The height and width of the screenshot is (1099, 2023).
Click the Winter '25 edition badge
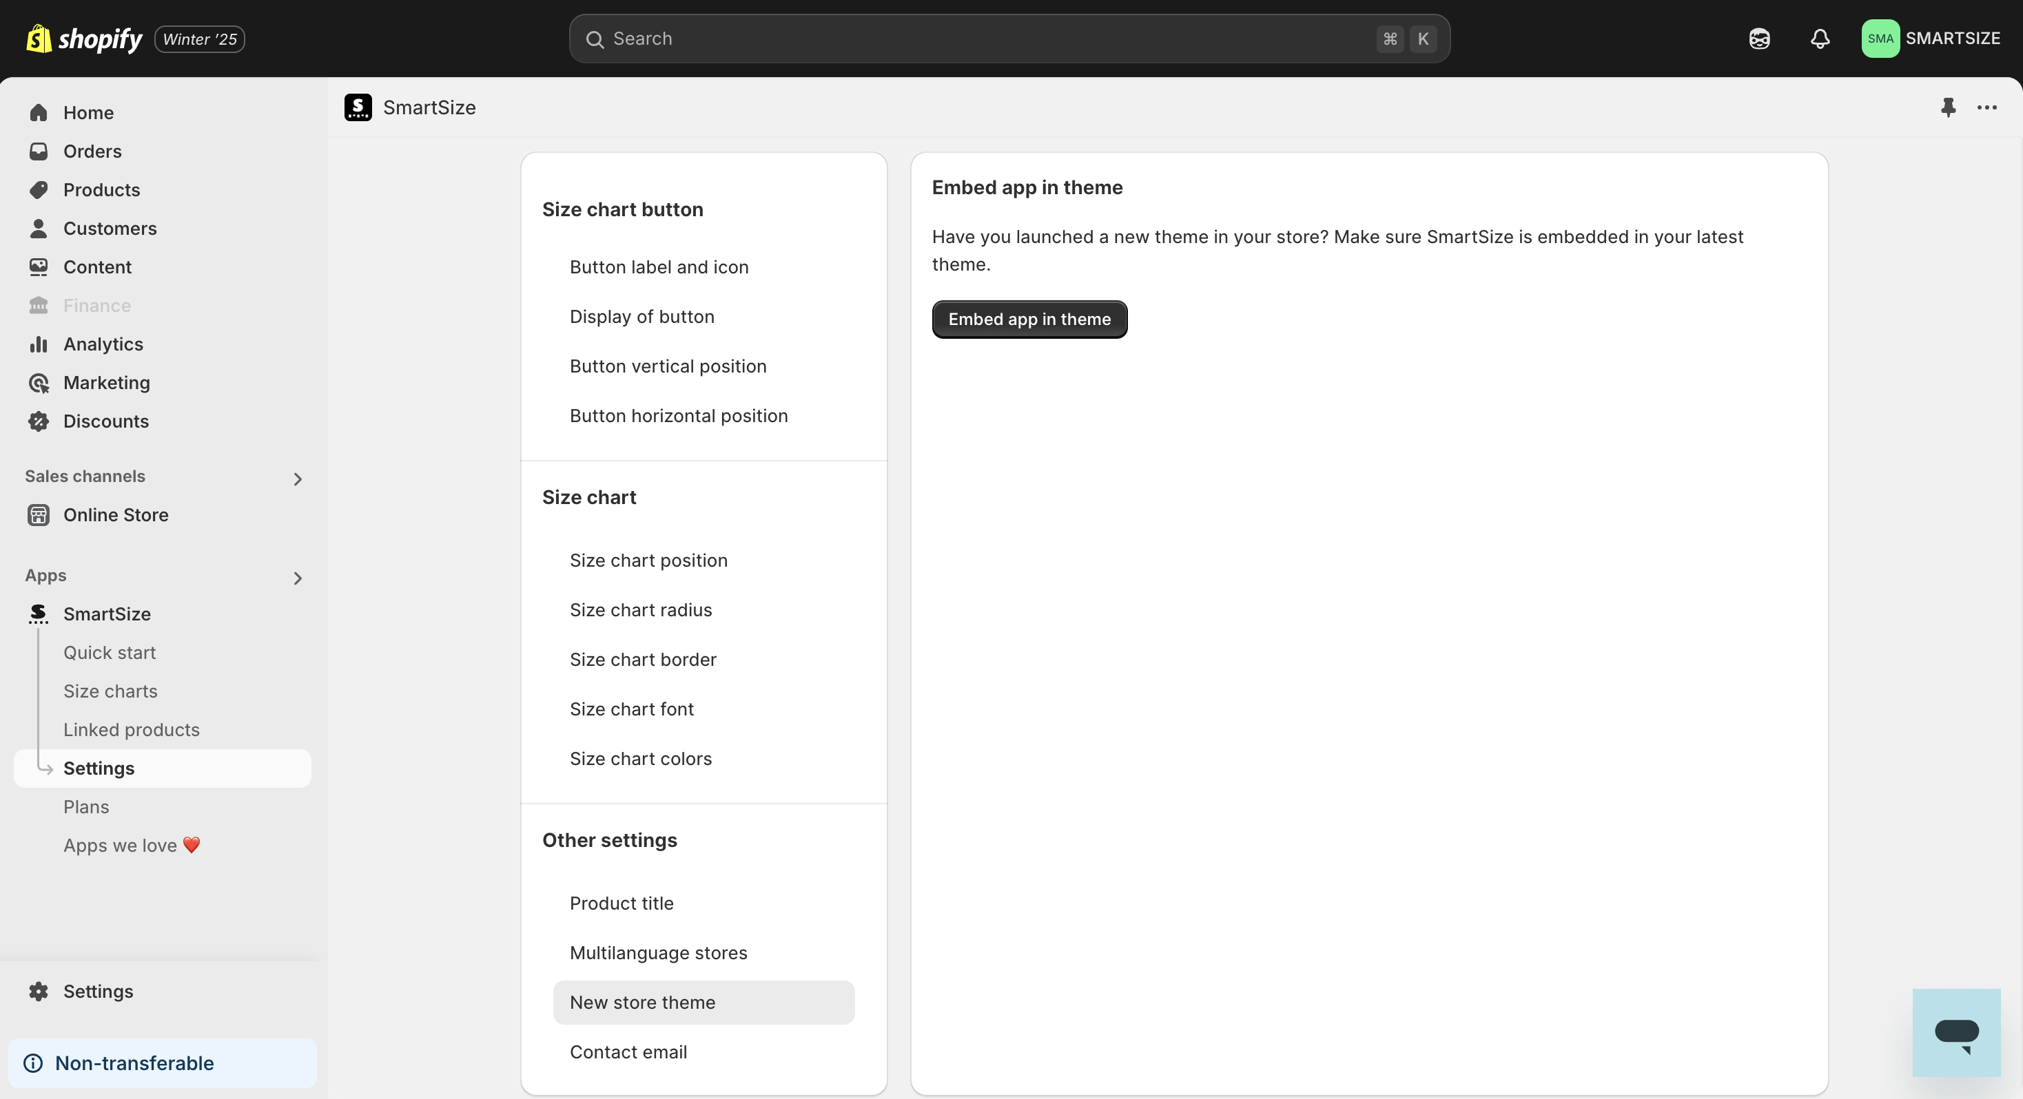pos(199,39)
